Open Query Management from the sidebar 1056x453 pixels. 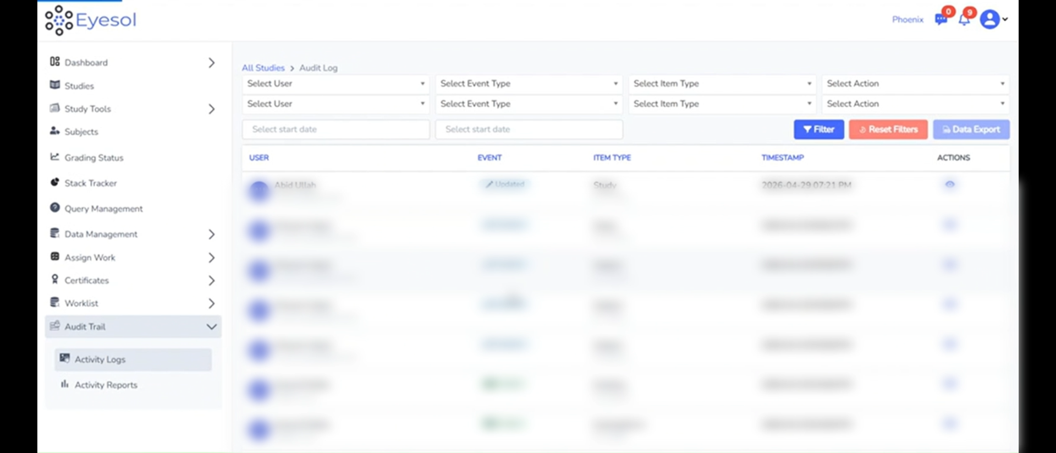[103, 209]
